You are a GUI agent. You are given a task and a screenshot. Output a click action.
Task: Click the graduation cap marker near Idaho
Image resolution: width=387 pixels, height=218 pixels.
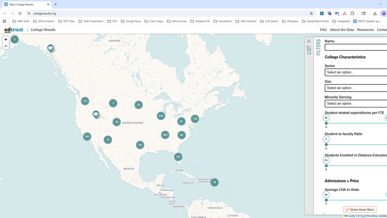click(x=96, y=114)
